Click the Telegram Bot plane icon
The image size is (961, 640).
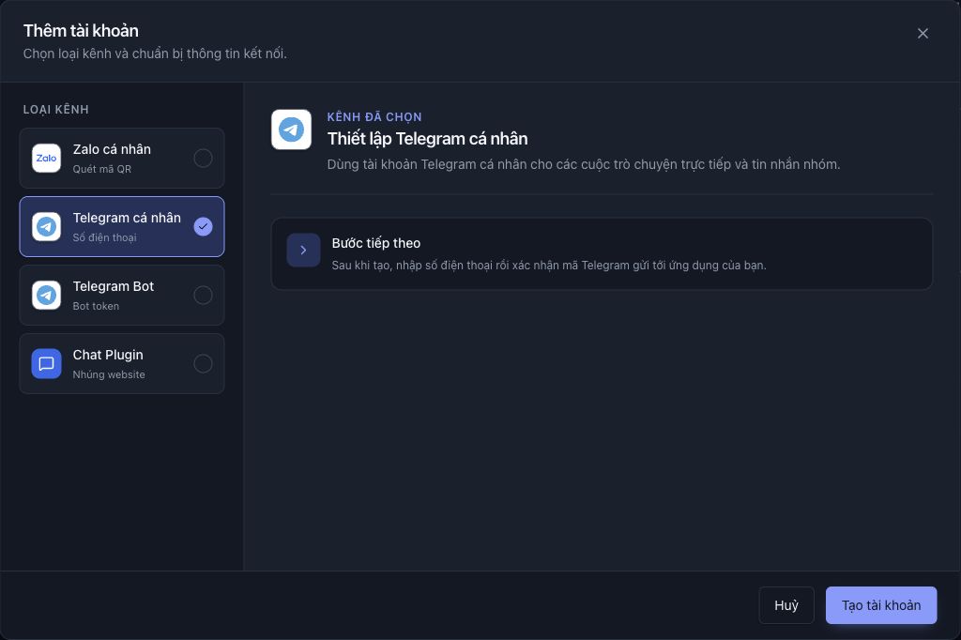pos(47,296)
